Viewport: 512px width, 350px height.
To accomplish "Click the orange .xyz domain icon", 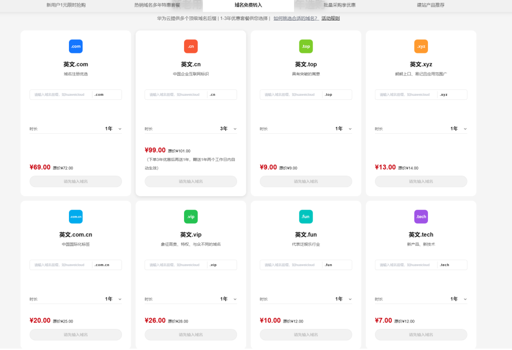I will [421, 46].
